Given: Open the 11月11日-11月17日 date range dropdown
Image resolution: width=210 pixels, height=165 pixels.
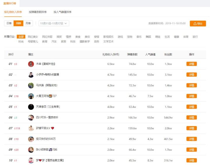Looking at the screenshot, I should point(54,23).
